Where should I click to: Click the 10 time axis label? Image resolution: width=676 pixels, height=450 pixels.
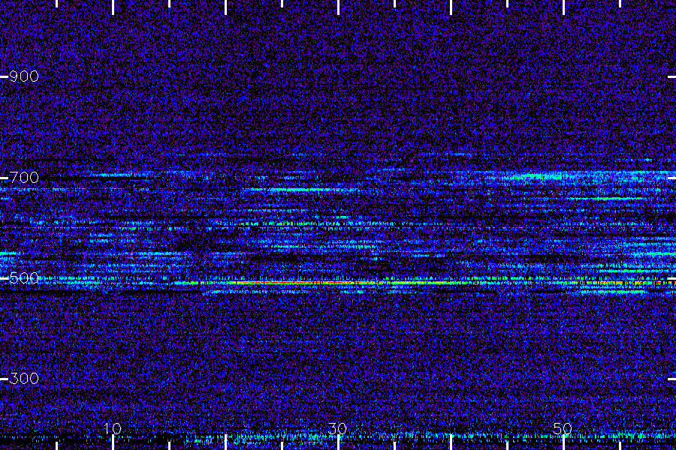[113, 428]
